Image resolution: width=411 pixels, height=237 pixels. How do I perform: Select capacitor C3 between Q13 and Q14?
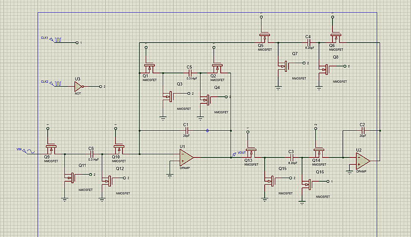[x=292, y=157]
